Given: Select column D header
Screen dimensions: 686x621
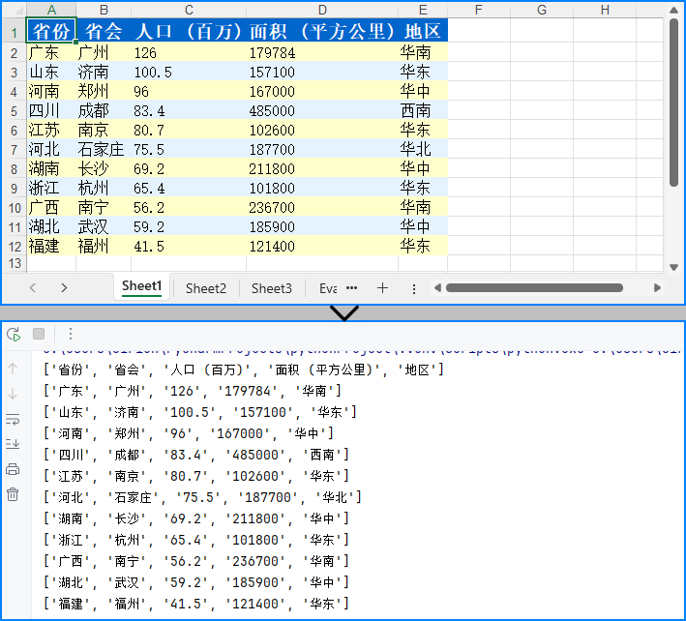Looking at the screenshot, I should 322,10.
